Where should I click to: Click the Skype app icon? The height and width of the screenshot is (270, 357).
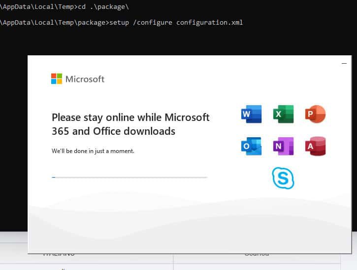pos(283,178)
